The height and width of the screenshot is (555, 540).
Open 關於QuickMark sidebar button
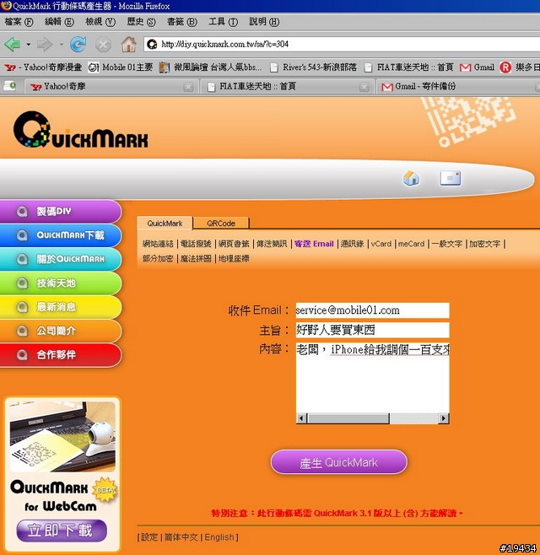click(x=61, y=259)
